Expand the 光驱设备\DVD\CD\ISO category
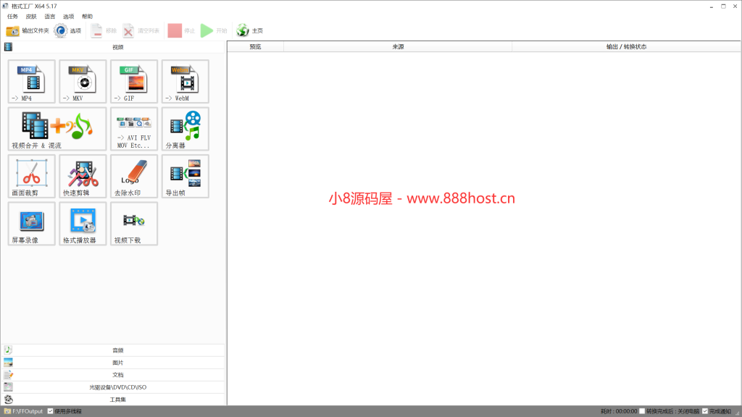The width and height of the screenshot is (742, 417). pyautogui.click(x=113, y=387)
